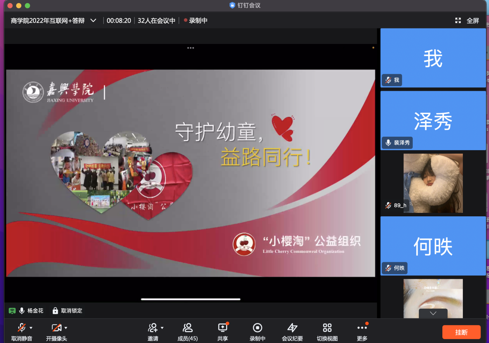
Task: Unmute microphone via 取消静音
Action: (x=22, y=328)
